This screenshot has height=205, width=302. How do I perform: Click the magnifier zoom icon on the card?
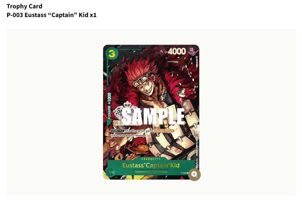pos(194,174)
